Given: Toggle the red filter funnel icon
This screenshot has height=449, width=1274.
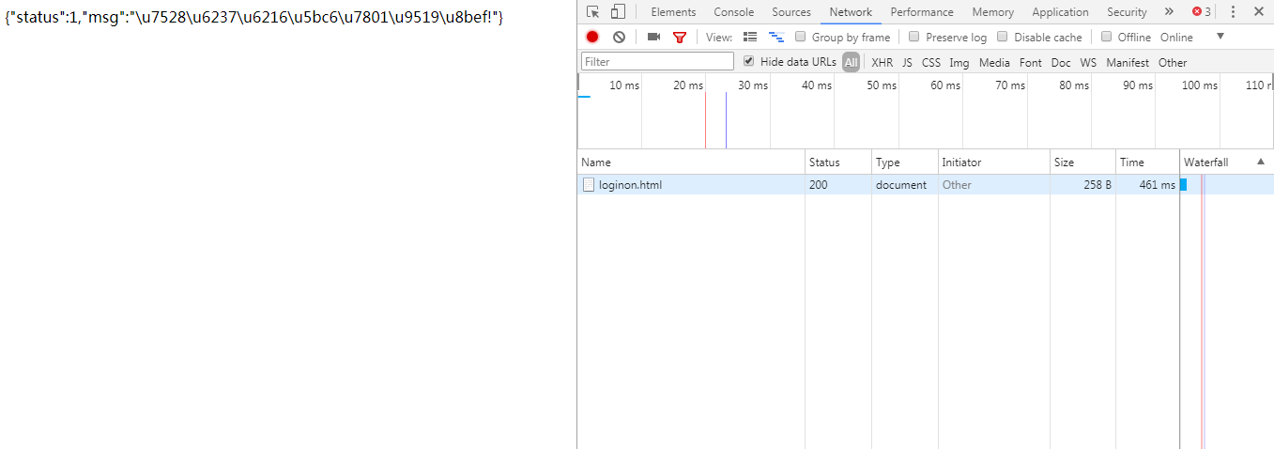Looking at the screenshot, I should click(x=680, y=38).
